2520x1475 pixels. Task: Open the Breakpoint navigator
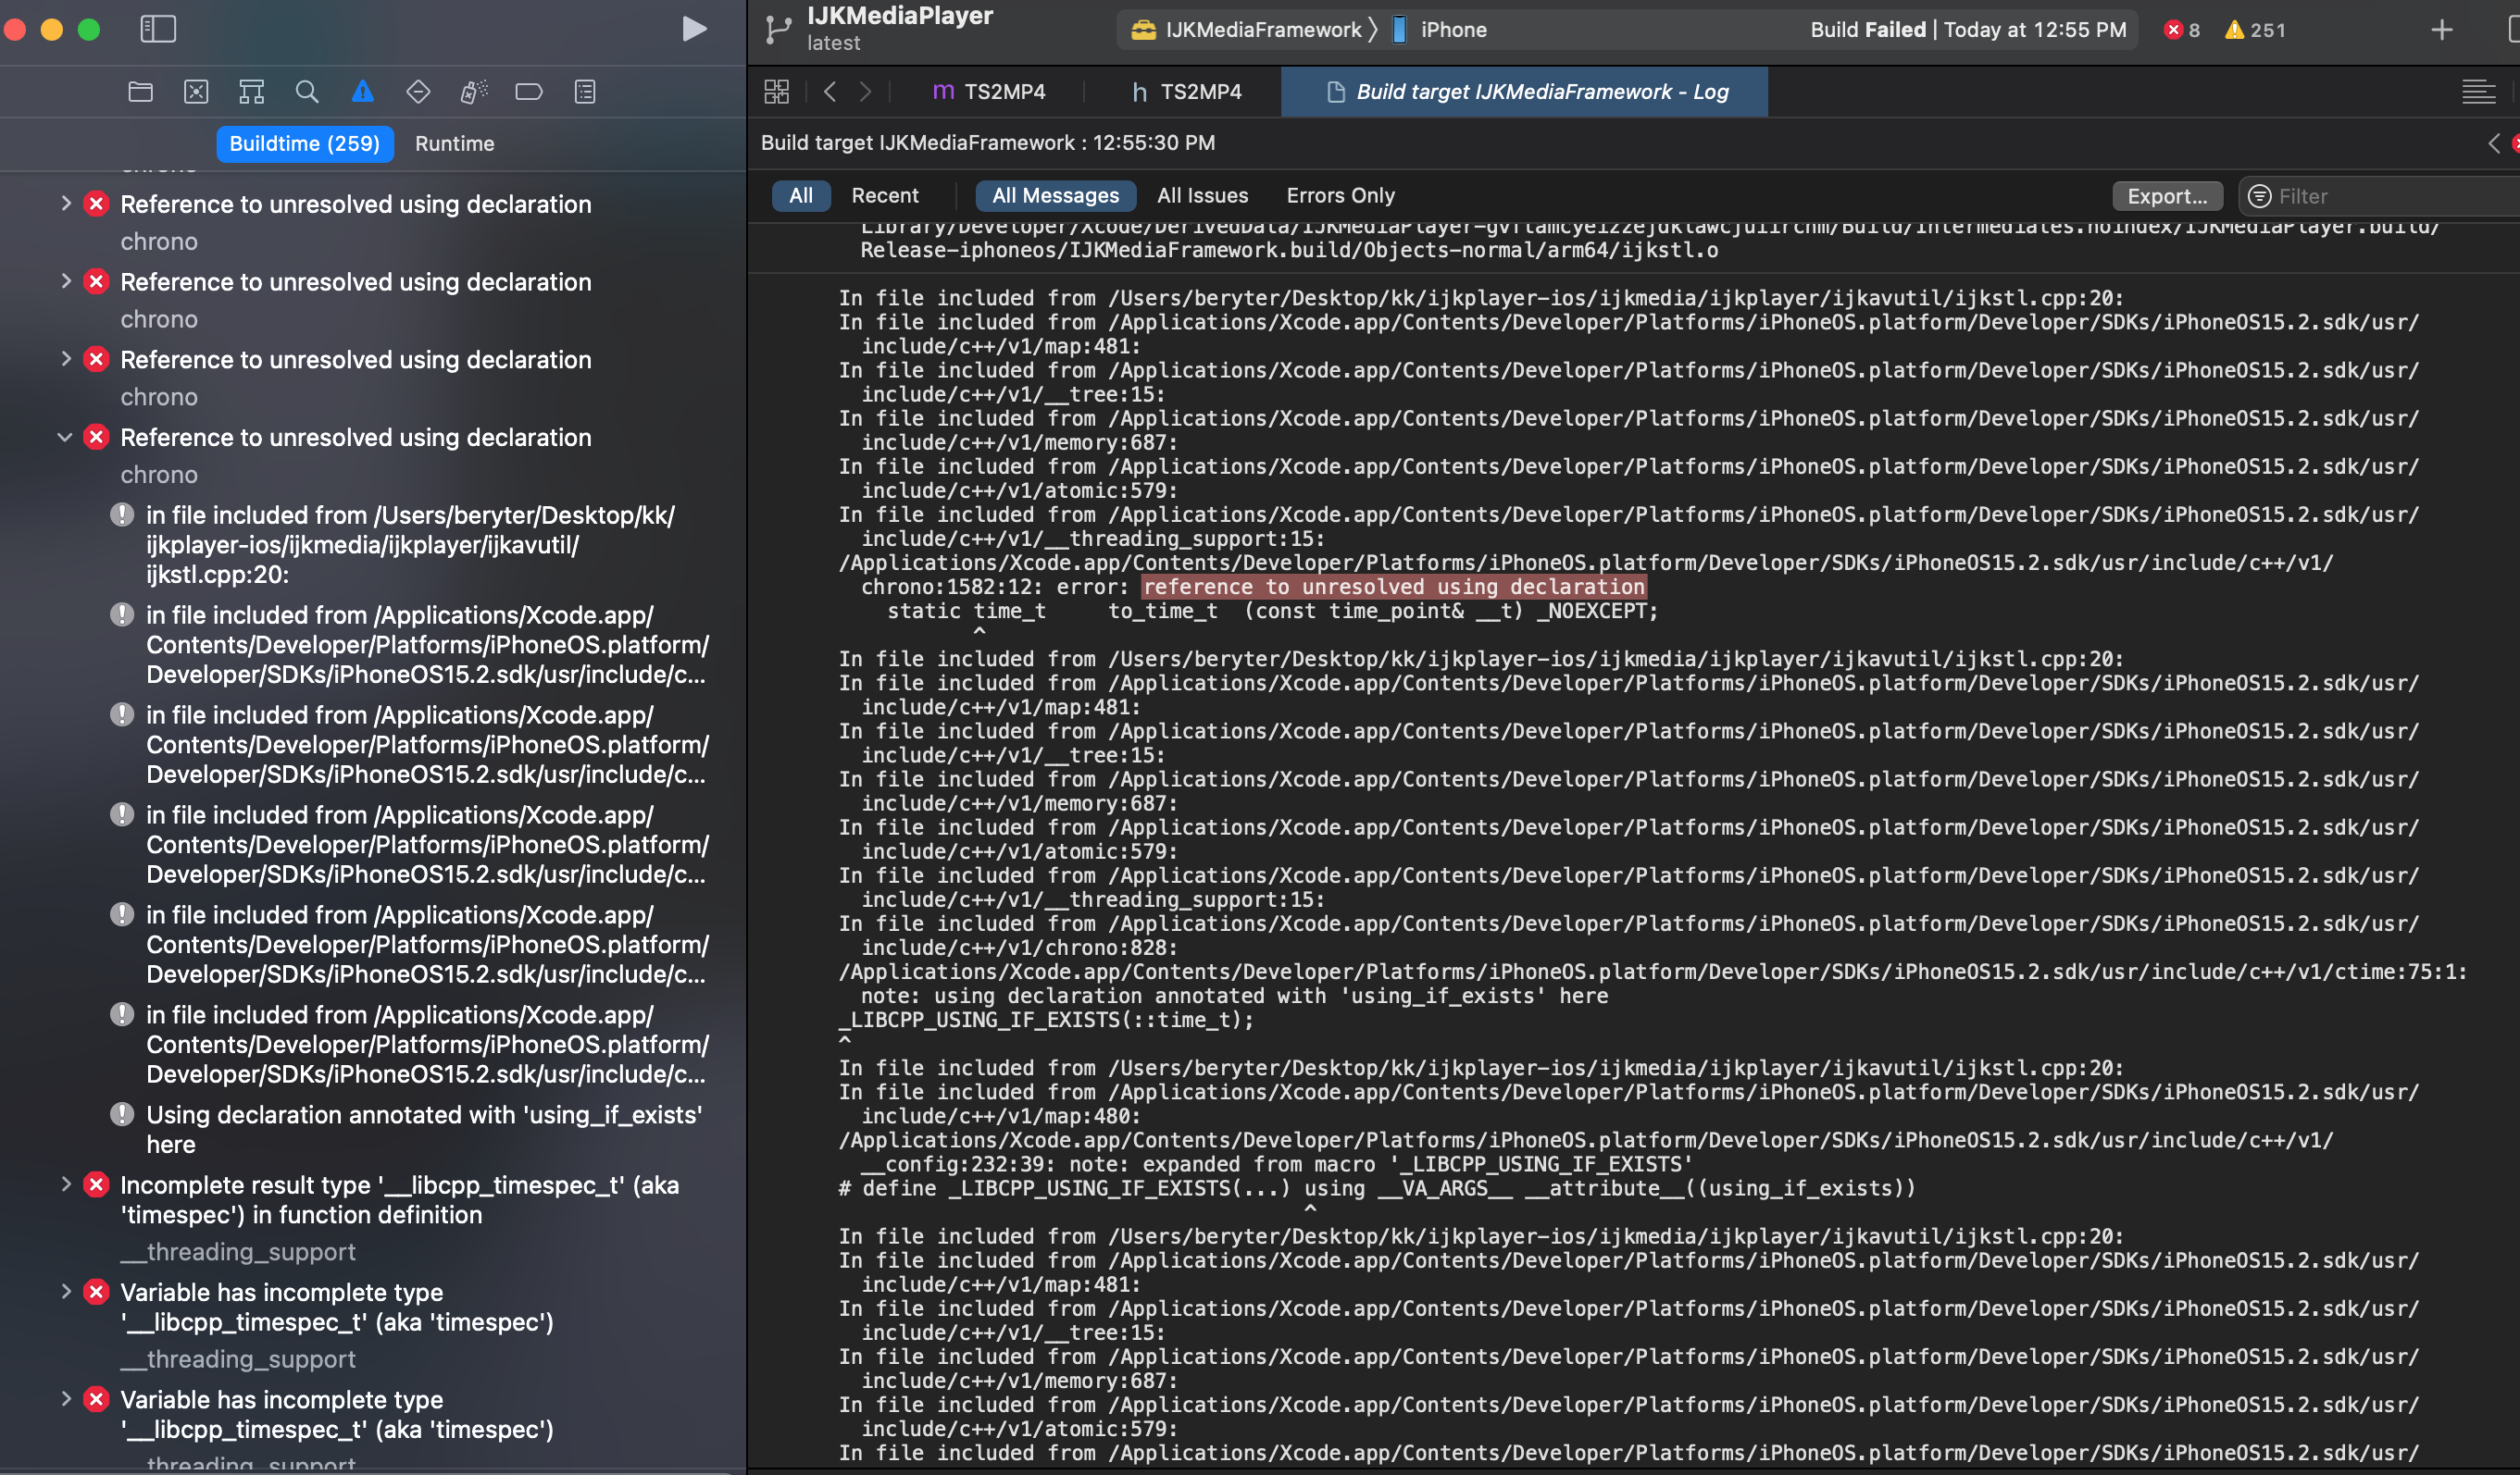[530, 91]
